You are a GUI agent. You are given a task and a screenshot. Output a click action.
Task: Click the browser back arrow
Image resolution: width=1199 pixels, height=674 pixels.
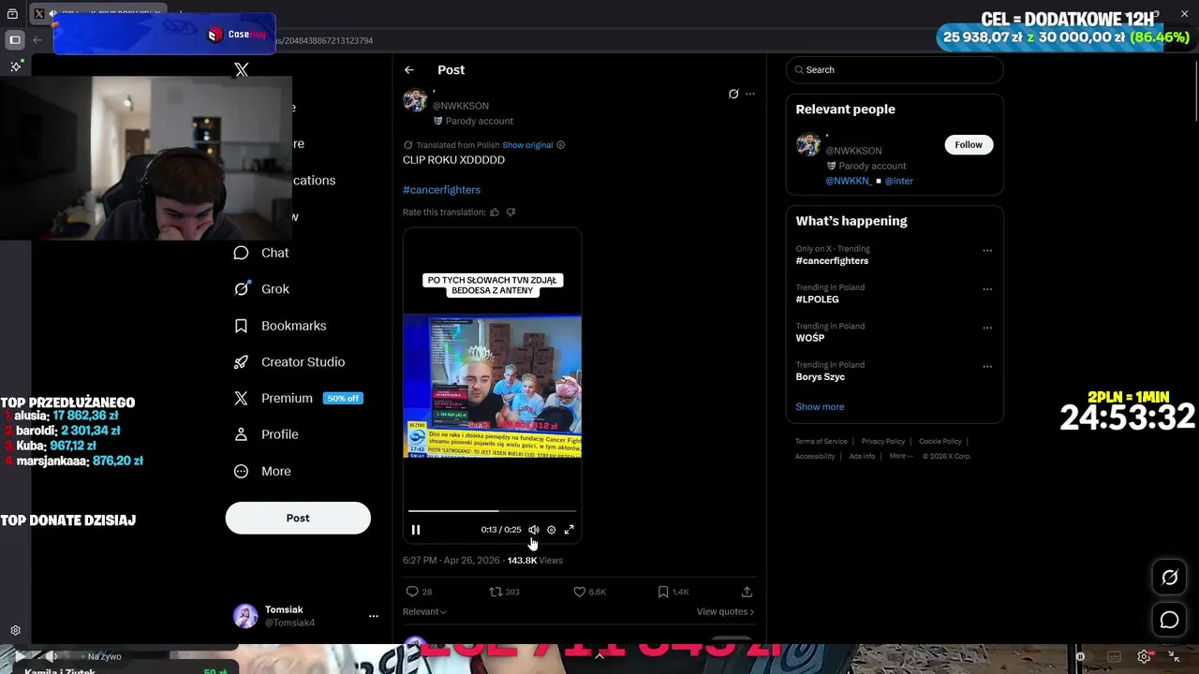pos(37,40)
